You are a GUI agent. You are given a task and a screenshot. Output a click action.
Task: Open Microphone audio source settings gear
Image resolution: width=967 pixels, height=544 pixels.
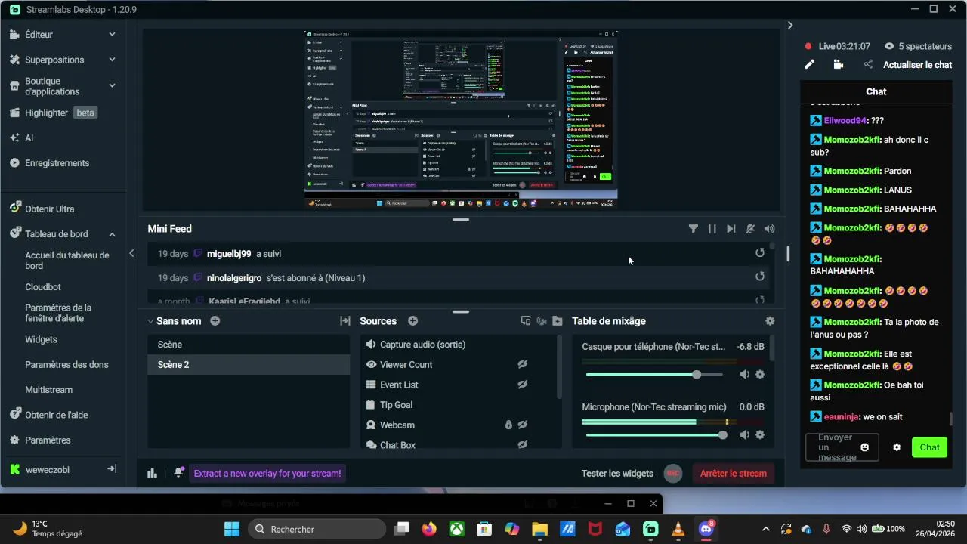pos(760,435)
